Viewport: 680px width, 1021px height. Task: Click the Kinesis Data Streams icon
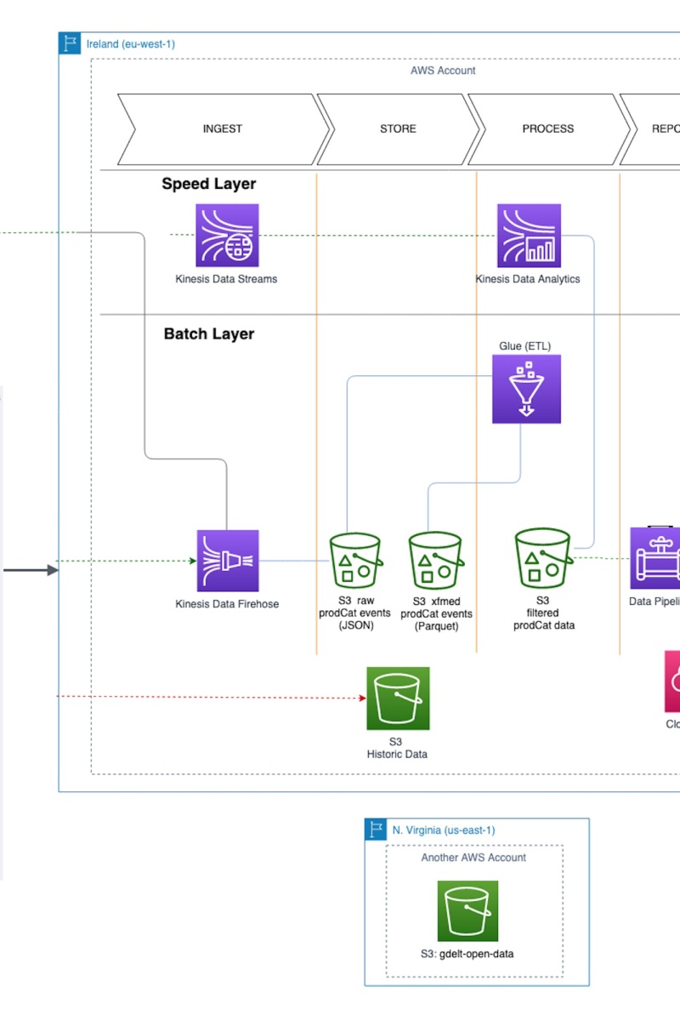pyautogui.click(x=227, y=235)
